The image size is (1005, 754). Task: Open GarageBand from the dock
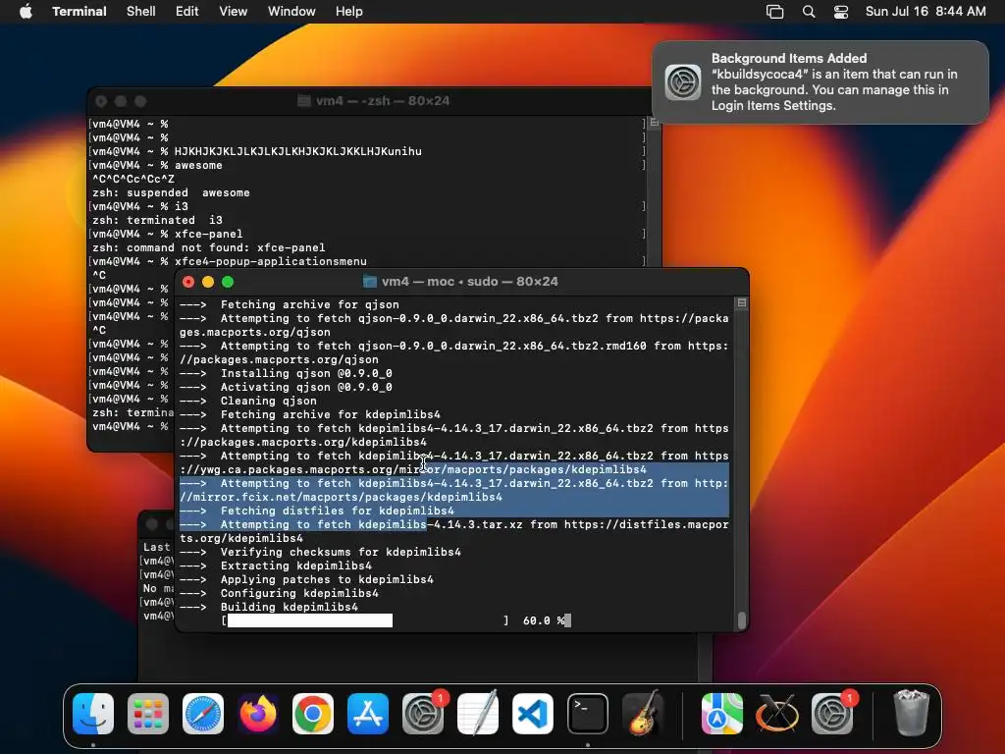tap(643, 714)
